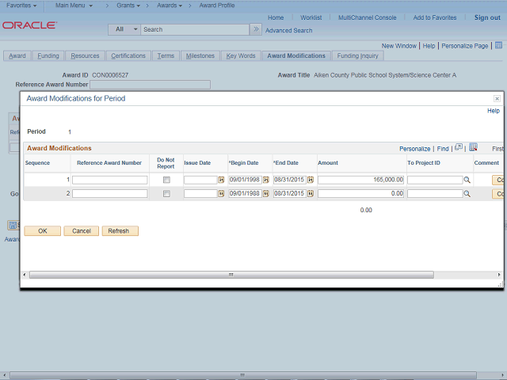Viewport: 507px width, 380px height.
Task: Close the Award Modifications for Period dialog
Action: (497, 99)
